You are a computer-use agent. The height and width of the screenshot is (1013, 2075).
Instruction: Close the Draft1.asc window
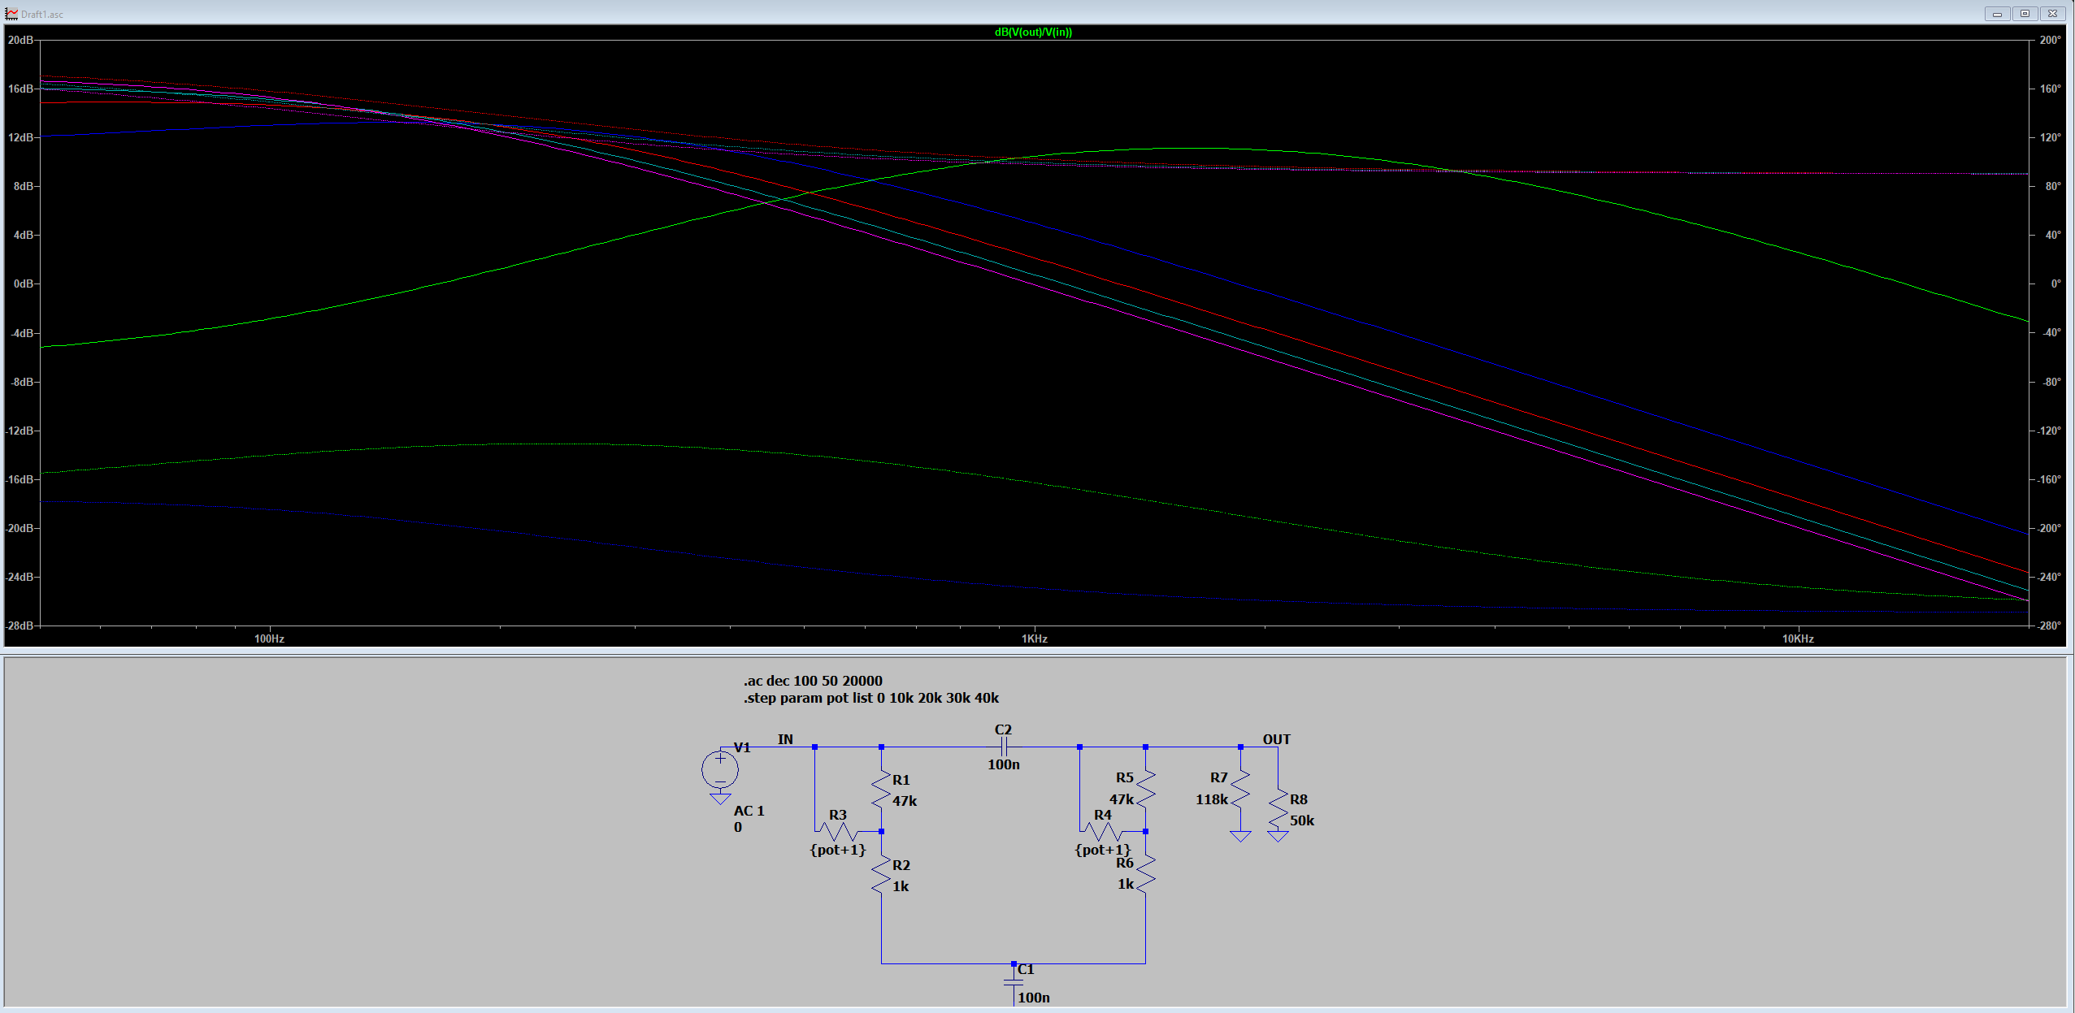click(2052, 14)
